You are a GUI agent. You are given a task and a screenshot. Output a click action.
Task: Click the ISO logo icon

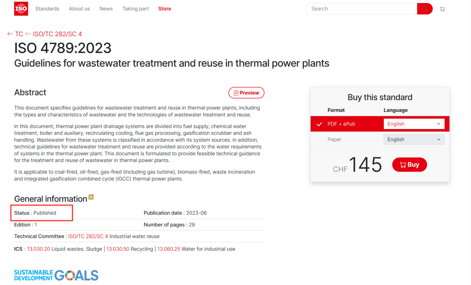coord(21,8)
